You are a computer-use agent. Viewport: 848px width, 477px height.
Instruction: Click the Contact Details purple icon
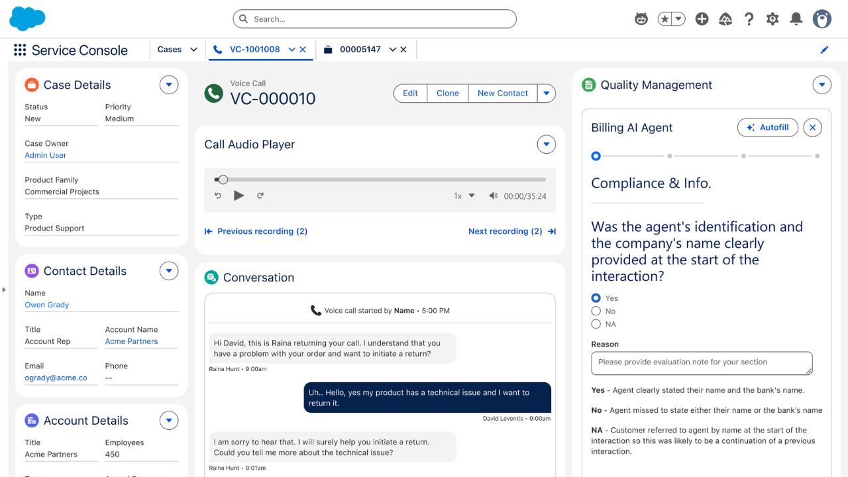[32, 271]
